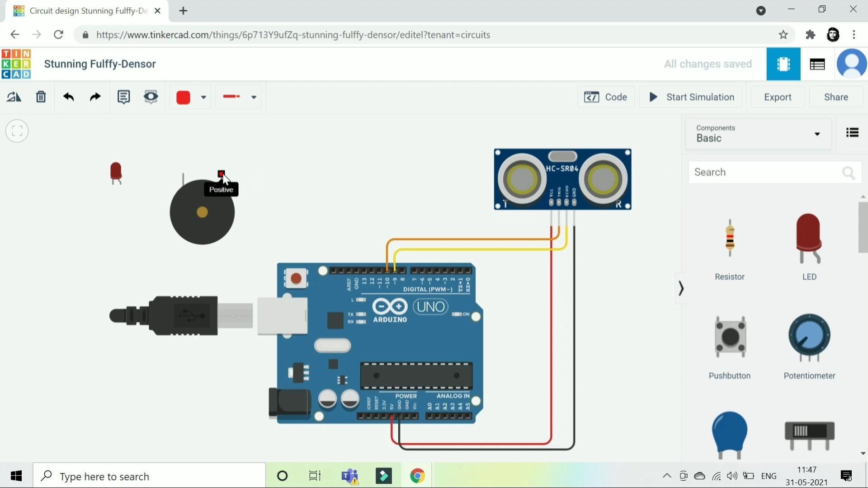Click the components Search field
Screen dimensions: 868x488
pos(769,172)
